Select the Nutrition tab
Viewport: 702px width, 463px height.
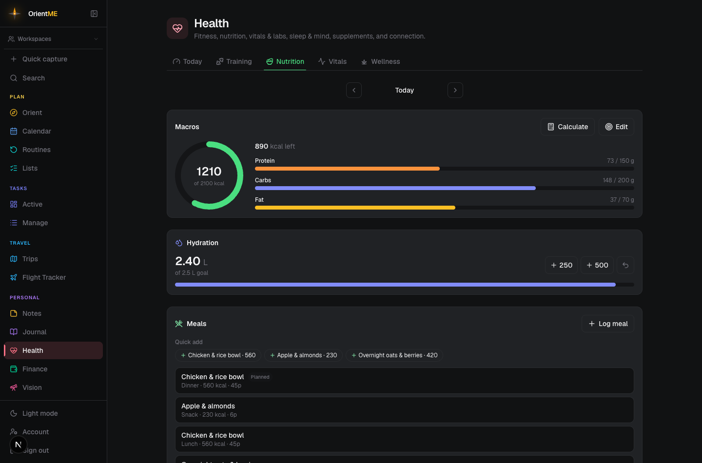[x=285, y=61]
